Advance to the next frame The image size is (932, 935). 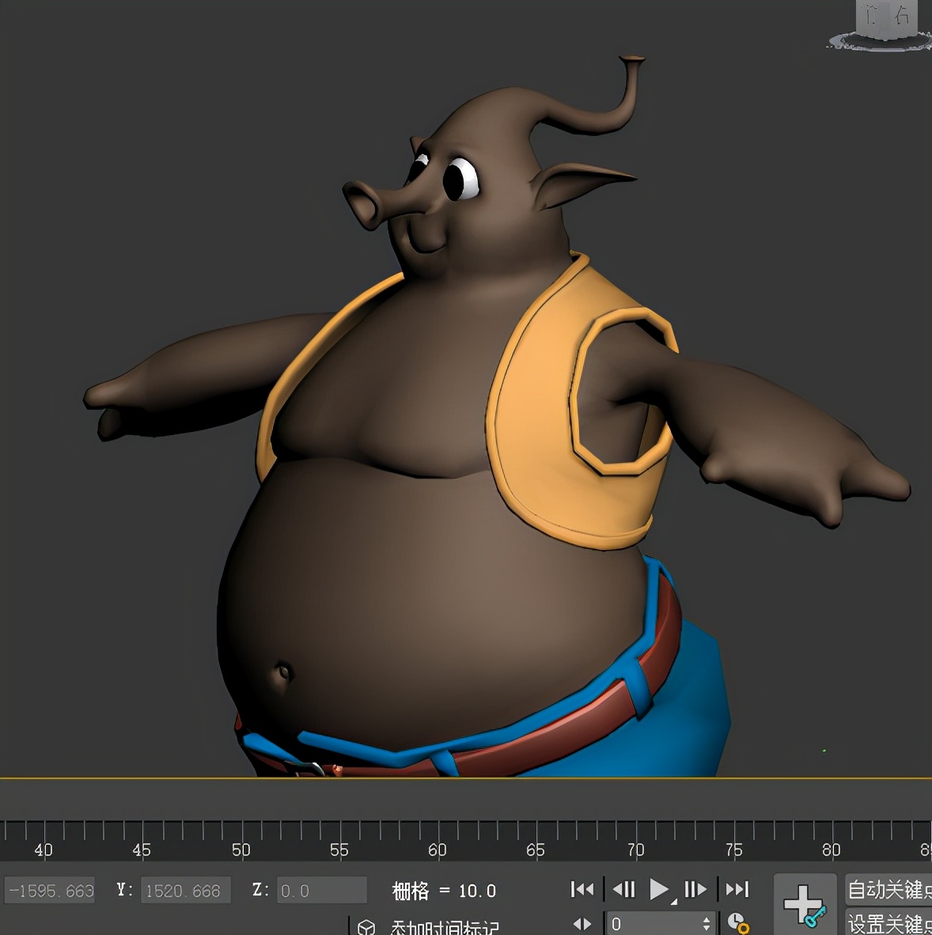point(695,889)
